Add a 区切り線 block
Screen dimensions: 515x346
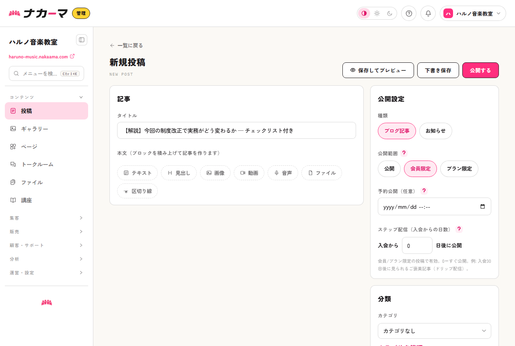tap(137, 191)
